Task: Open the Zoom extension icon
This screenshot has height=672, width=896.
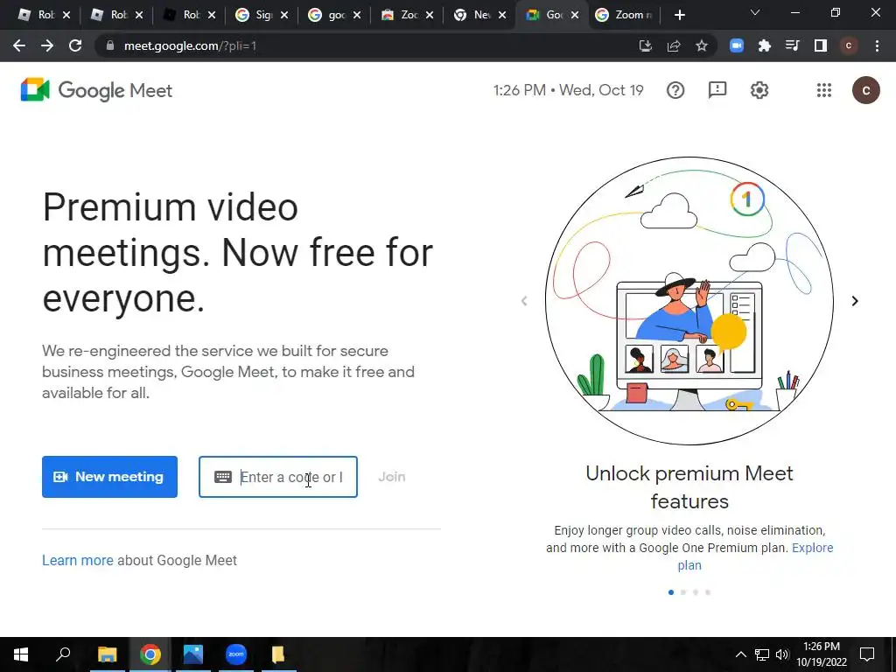Action: click(x=737, y=45)
